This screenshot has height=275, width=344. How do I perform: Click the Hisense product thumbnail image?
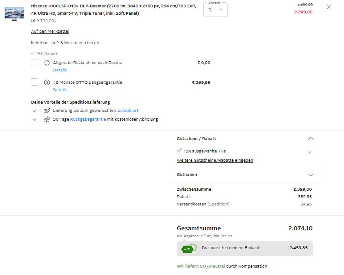click(x=14, y=13)
